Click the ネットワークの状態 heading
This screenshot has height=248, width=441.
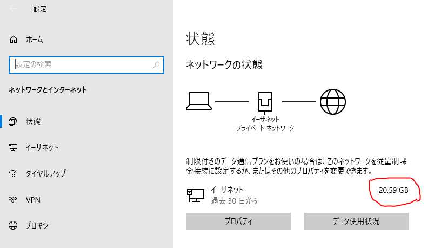[x=224, y=65]
